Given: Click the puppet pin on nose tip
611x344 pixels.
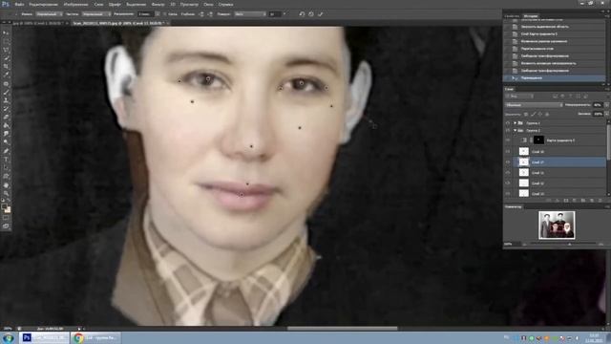Looking at the screenshot, I should (251, 146).
